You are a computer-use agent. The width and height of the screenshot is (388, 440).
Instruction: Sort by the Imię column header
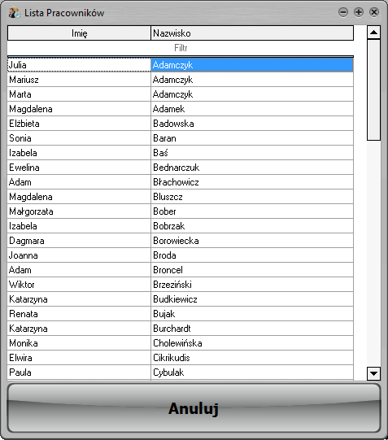[x=79, y=33]
